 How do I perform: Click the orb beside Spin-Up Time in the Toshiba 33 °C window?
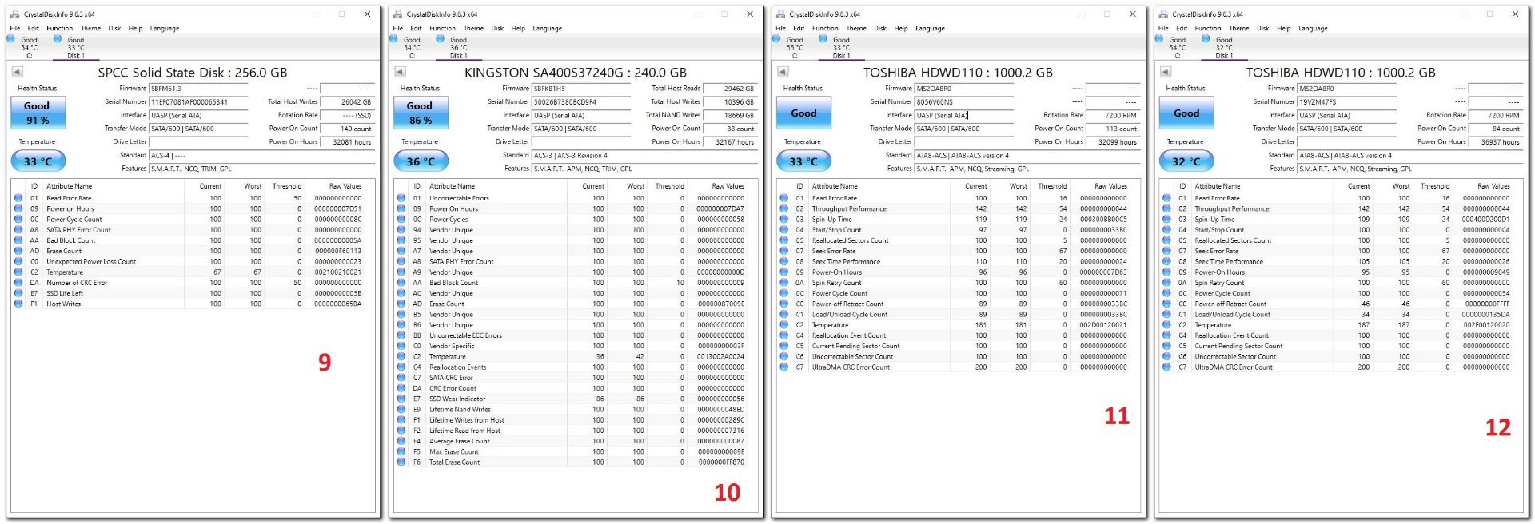click(x=784, y=219)
